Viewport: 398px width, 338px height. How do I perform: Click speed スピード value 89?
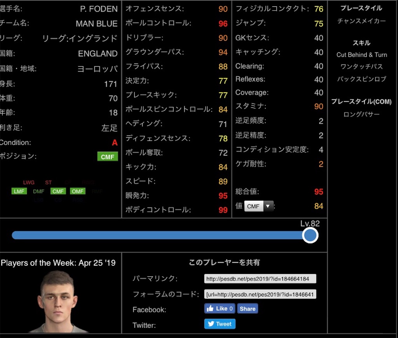coord(223,181)
